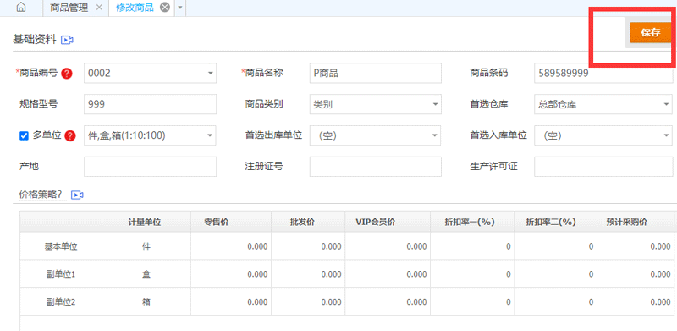The width and height of the screenshot is (677, 331).
Task: Select the 副单位1 row label
Action: (x=61, y=274)
